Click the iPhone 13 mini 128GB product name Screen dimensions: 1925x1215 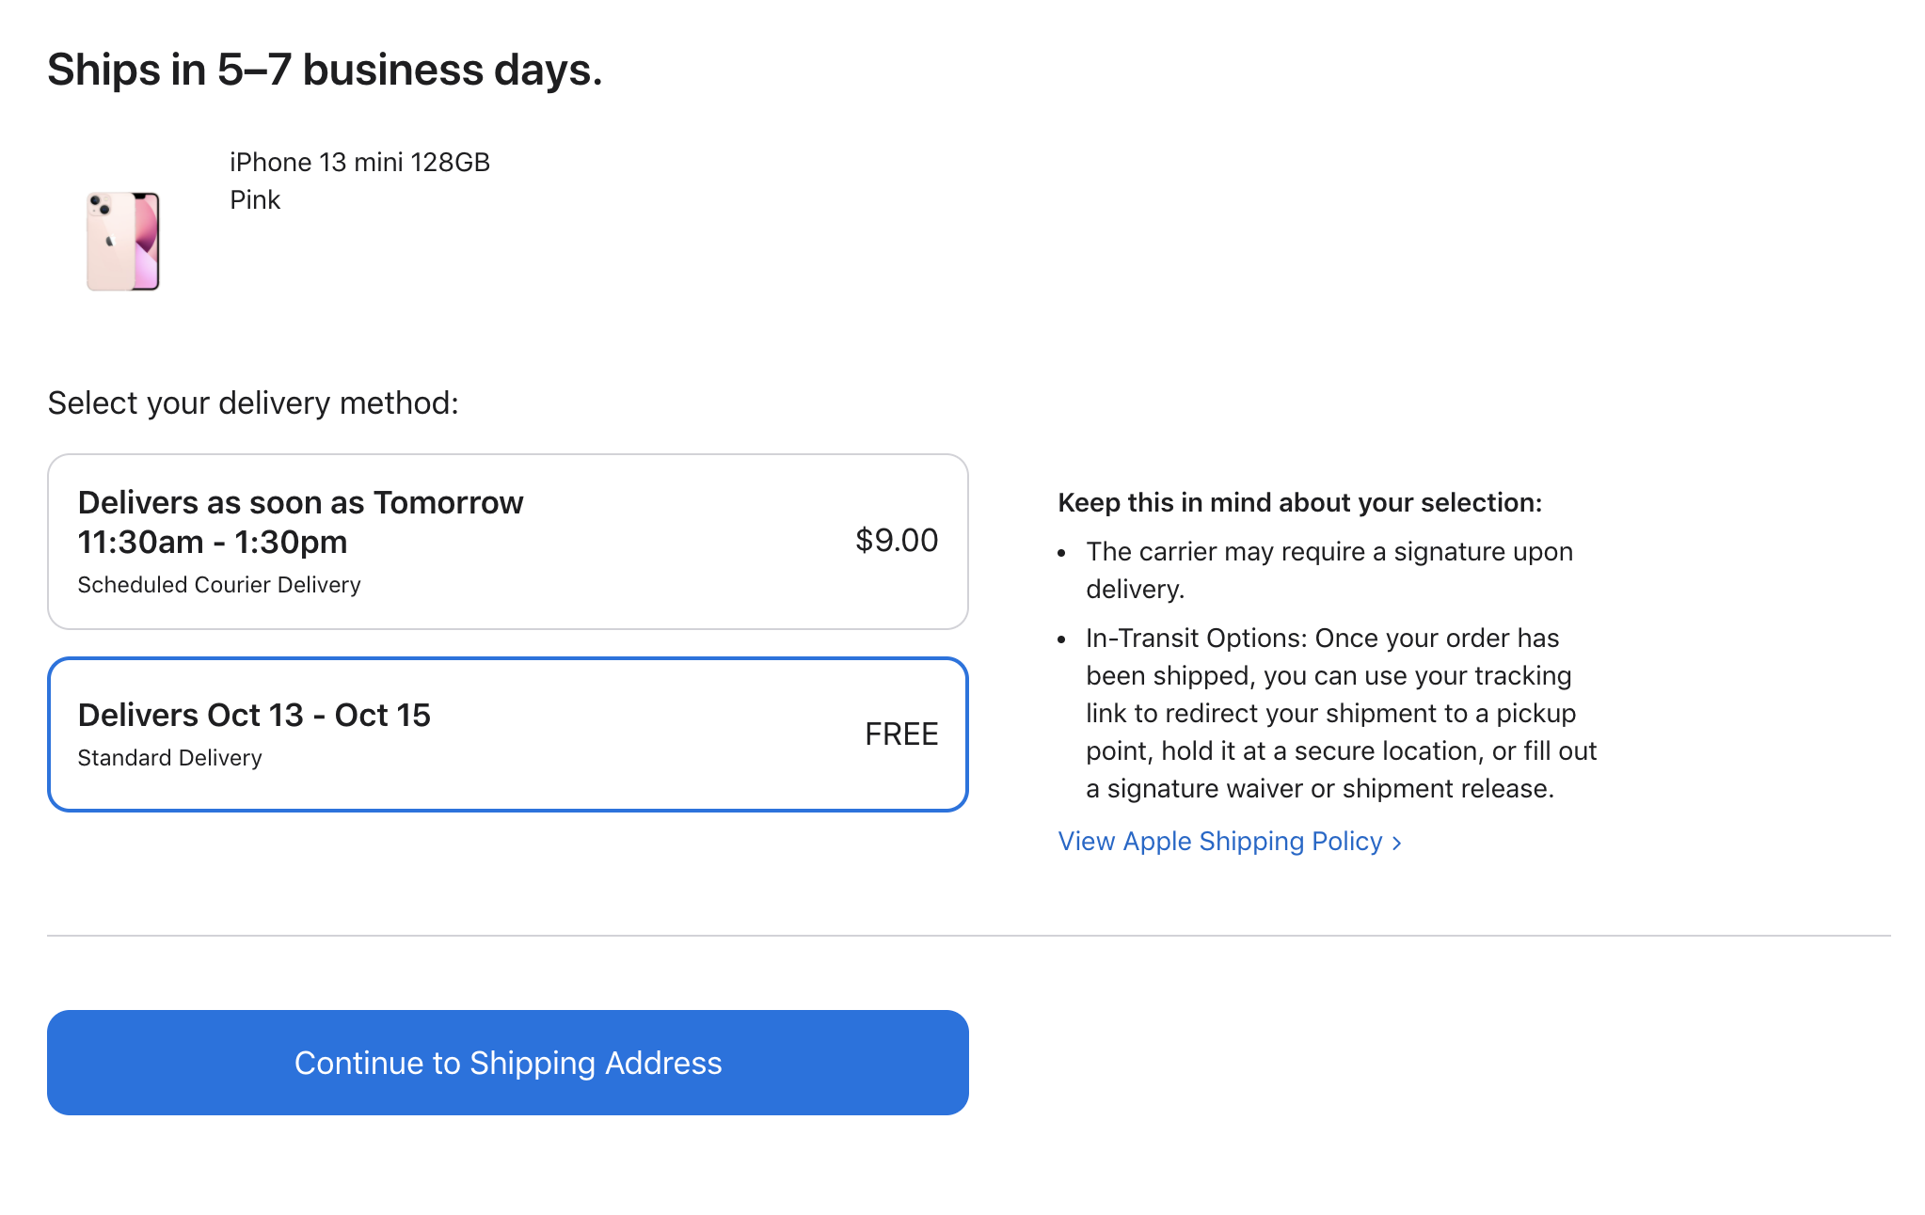pos(359,162)
